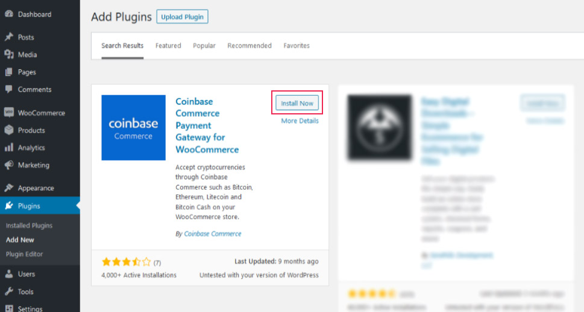Click the '4,000+ Active Installations' text
Screen dimensions: 584x312
139,275
